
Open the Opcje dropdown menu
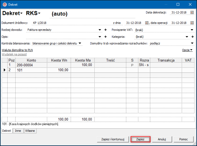point(187,50)
